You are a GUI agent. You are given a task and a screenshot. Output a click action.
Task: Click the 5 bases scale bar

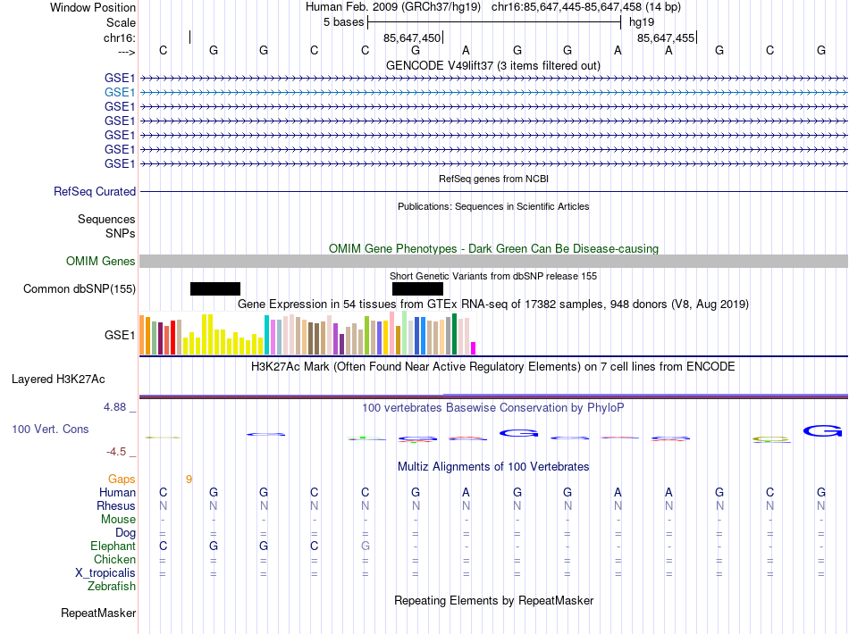click(x=493, y=21)
